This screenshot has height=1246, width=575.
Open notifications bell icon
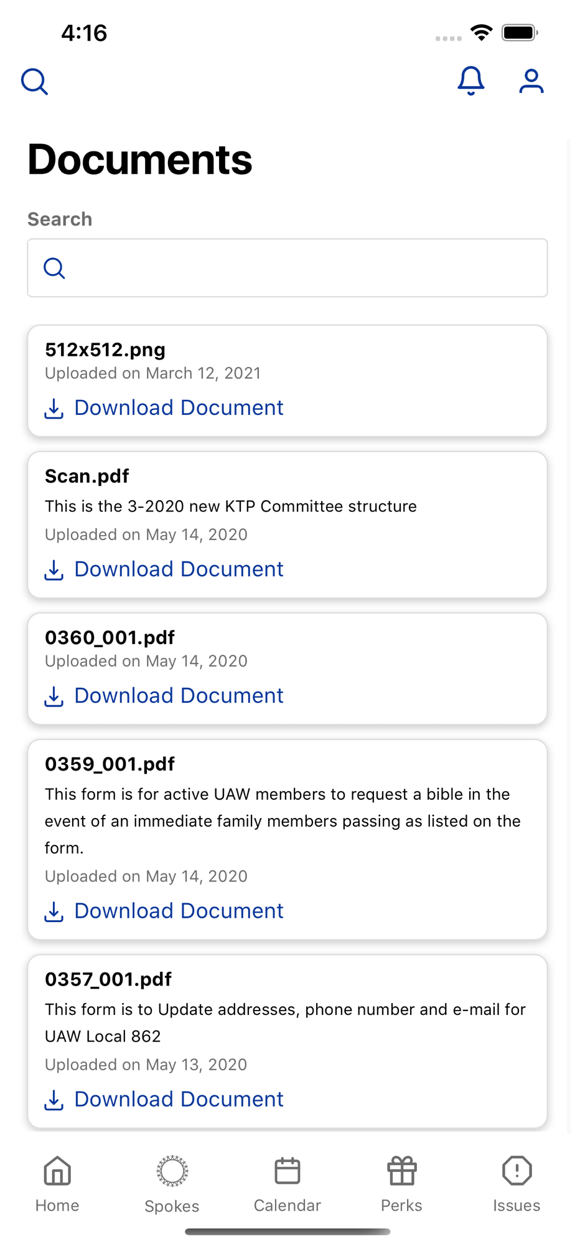[471, 81]
